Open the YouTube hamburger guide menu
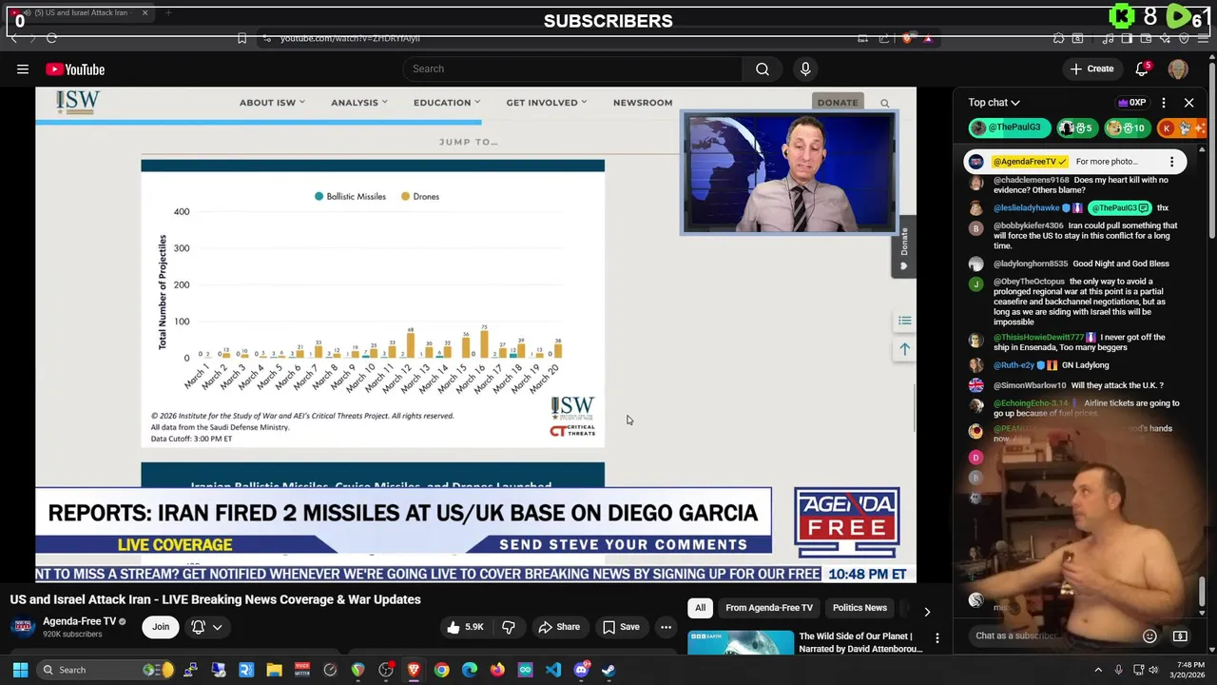1217x685 pixels. 23,68
